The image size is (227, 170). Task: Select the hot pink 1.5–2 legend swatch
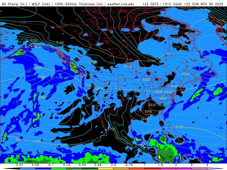tap(168, 169)
